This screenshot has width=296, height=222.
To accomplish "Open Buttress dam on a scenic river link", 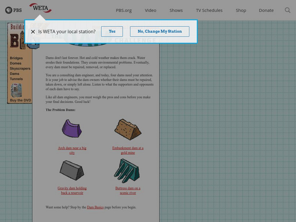I will coord(128,190).
